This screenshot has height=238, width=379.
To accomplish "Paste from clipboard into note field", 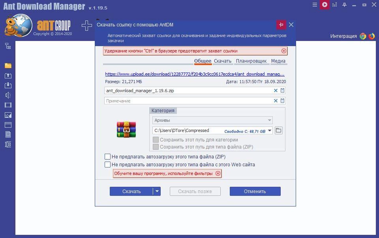I will click(x=282, y=100).
